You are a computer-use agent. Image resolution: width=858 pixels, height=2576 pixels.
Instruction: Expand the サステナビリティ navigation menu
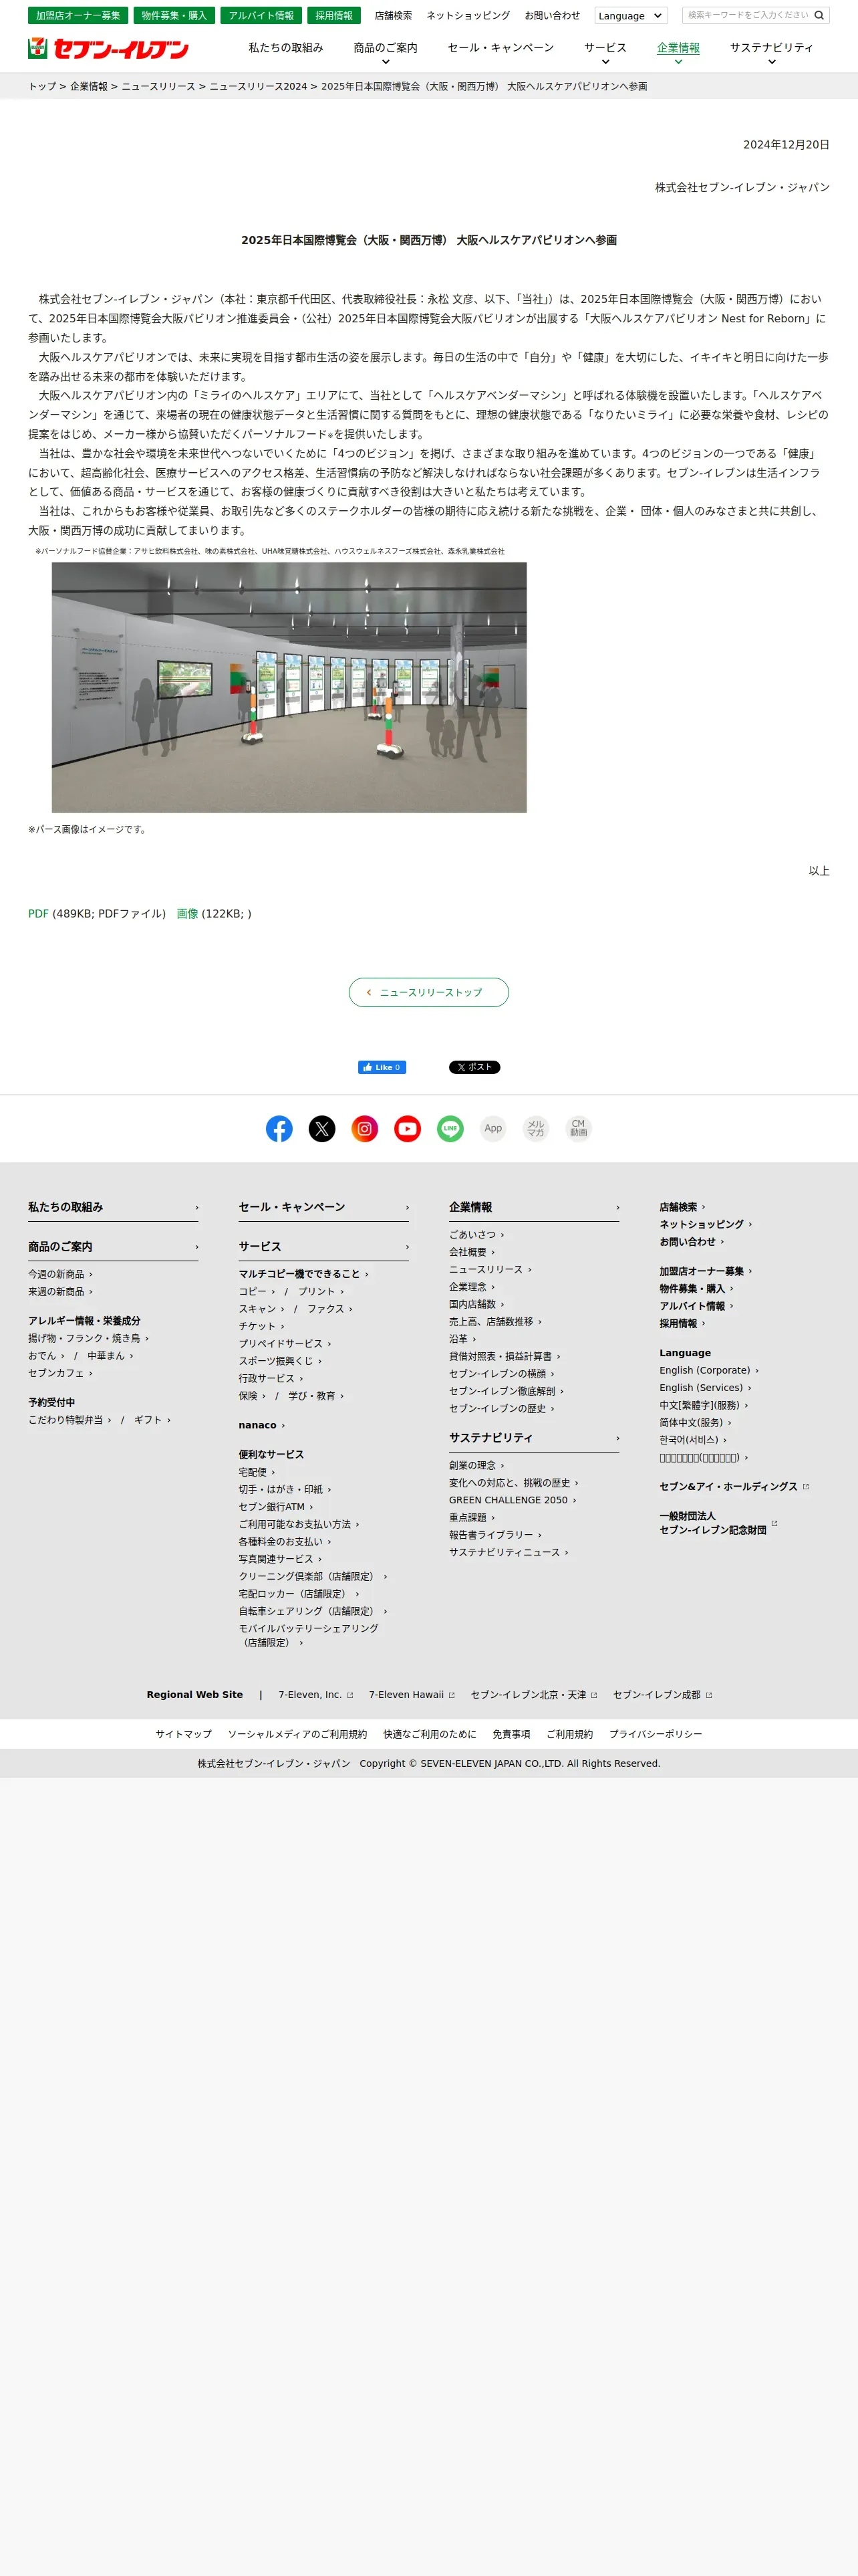pyautogui.click(x=771, y=53)
